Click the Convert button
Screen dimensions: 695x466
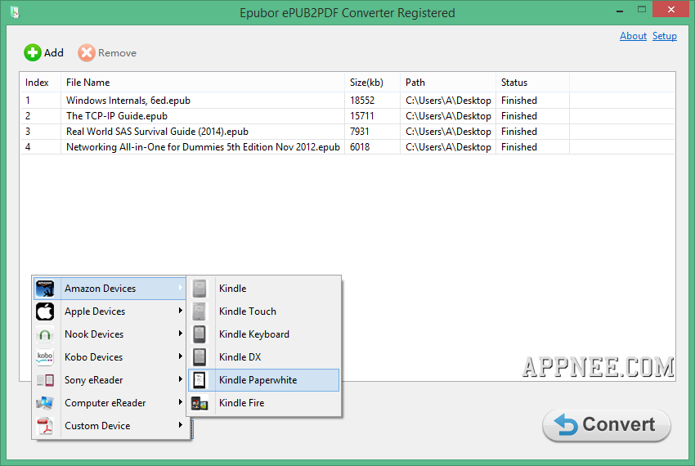point(607,425)
